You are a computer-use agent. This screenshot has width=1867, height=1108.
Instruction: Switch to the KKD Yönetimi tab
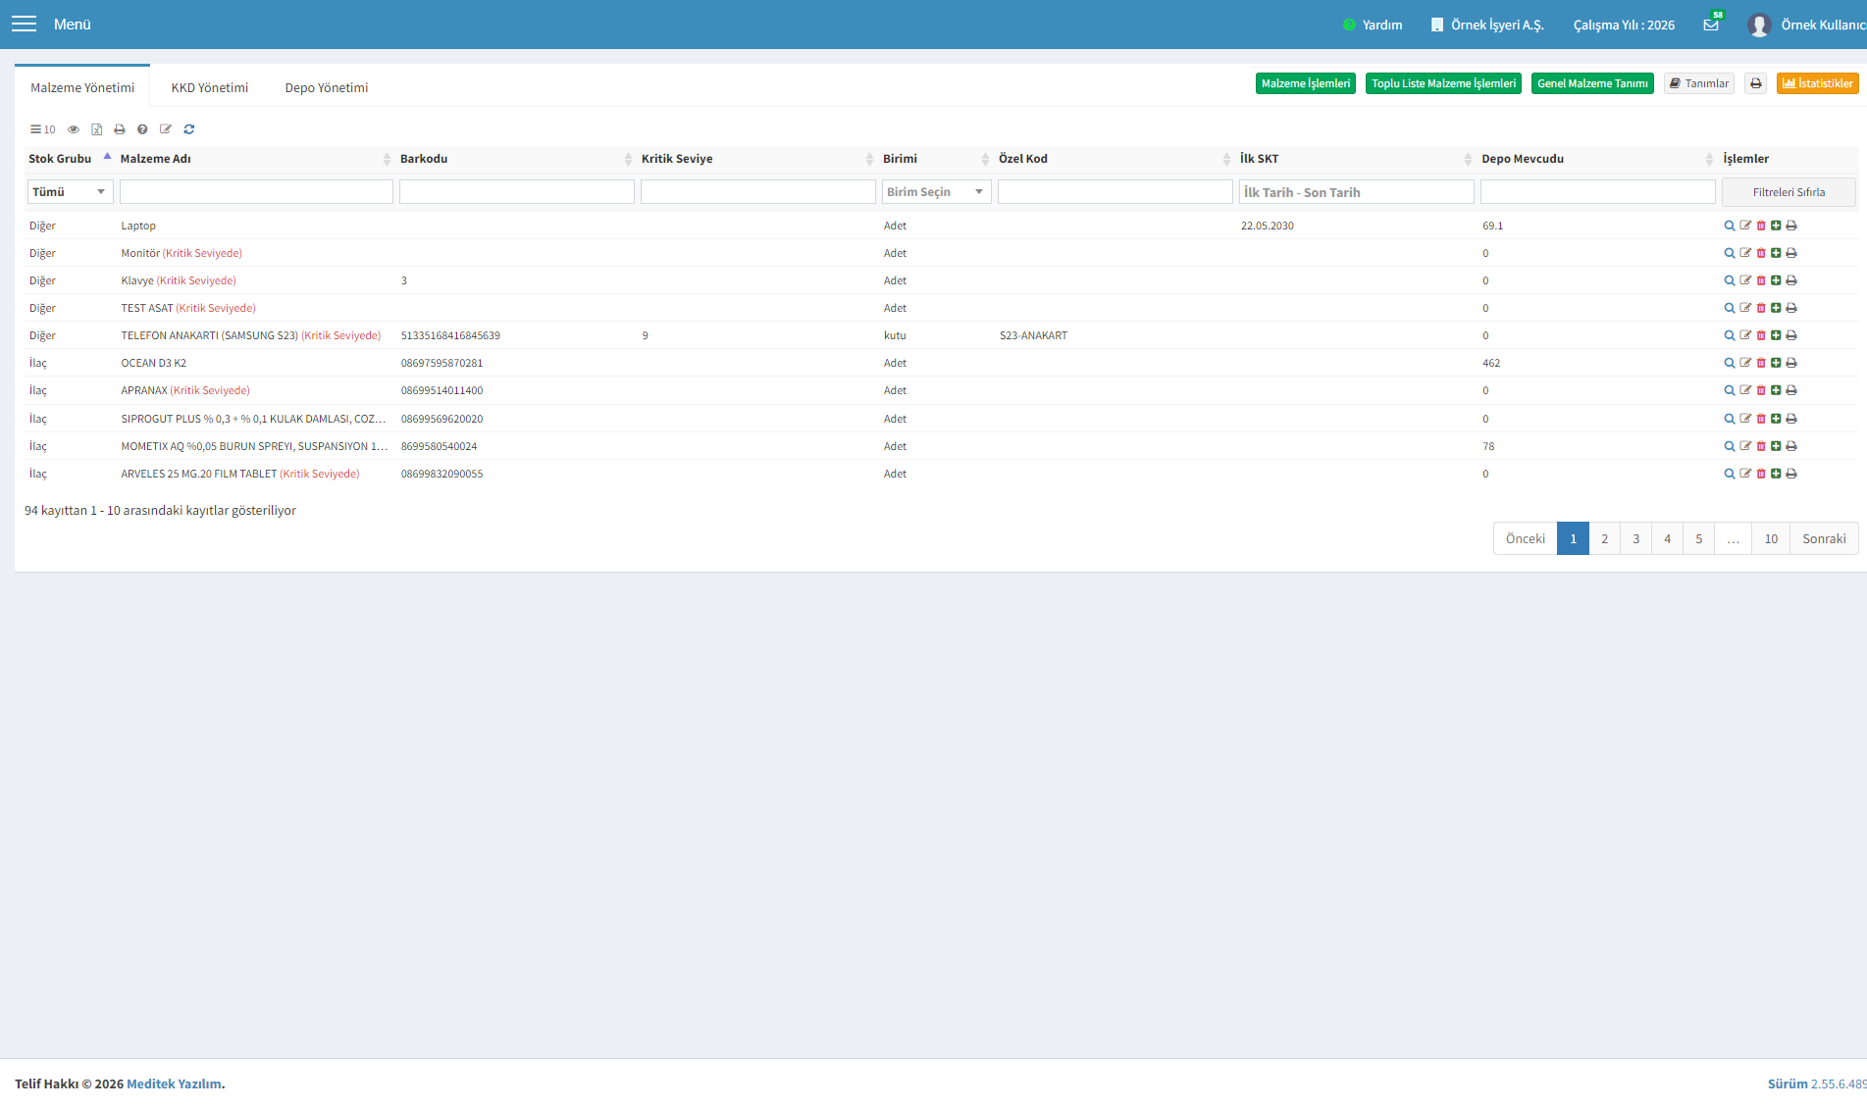[x=210, y=87]
